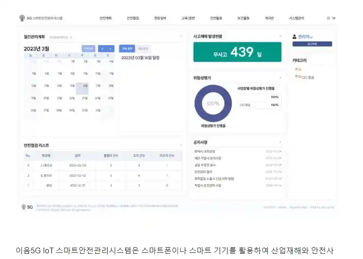Screen dimensions: 363x259
Task: Collapse the 사고재해 발생현황 panel
Action: pyautogui.click(x=280, y=36)
